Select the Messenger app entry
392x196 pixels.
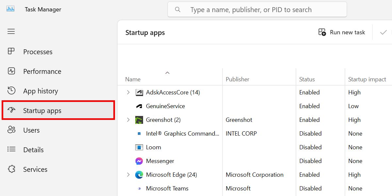tap(160, 161)
